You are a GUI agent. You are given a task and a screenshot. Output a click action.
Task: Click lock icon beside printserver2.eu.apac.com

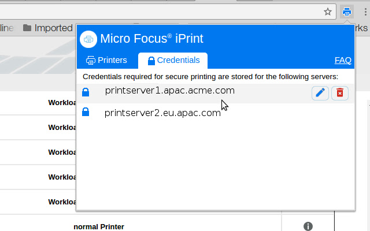[x=86, y=112]
